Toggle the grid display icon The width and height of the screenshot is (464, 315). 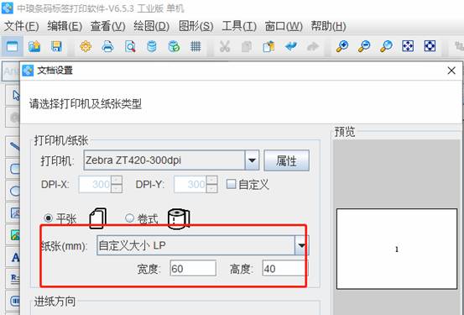196,46
